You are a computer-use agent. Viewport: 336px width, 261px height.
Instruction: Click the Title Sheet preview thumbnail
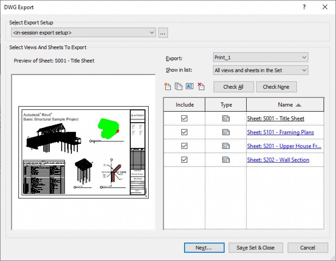point(84,152)
